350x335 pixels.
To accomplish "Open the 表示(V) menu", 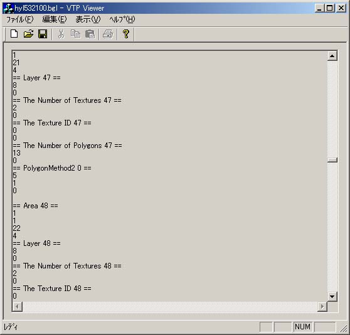I will (x=88, y=19).
